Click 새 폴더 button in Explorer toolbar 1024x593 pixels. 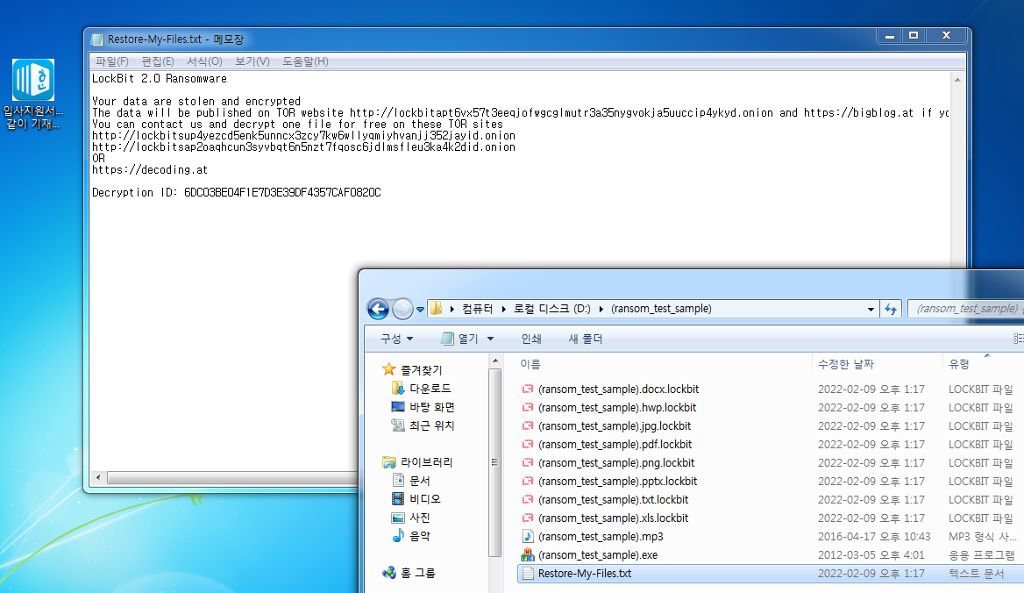tap(585, 339)
